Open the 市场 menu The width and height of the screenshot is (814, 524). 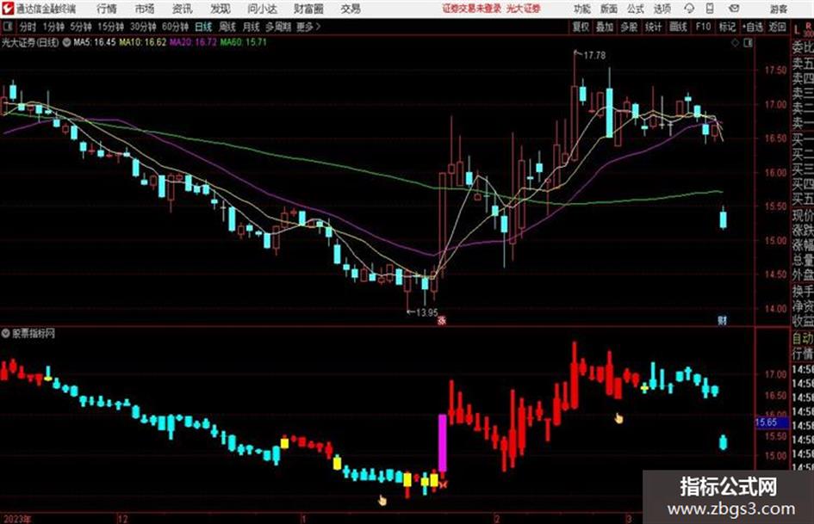point(145,9)
